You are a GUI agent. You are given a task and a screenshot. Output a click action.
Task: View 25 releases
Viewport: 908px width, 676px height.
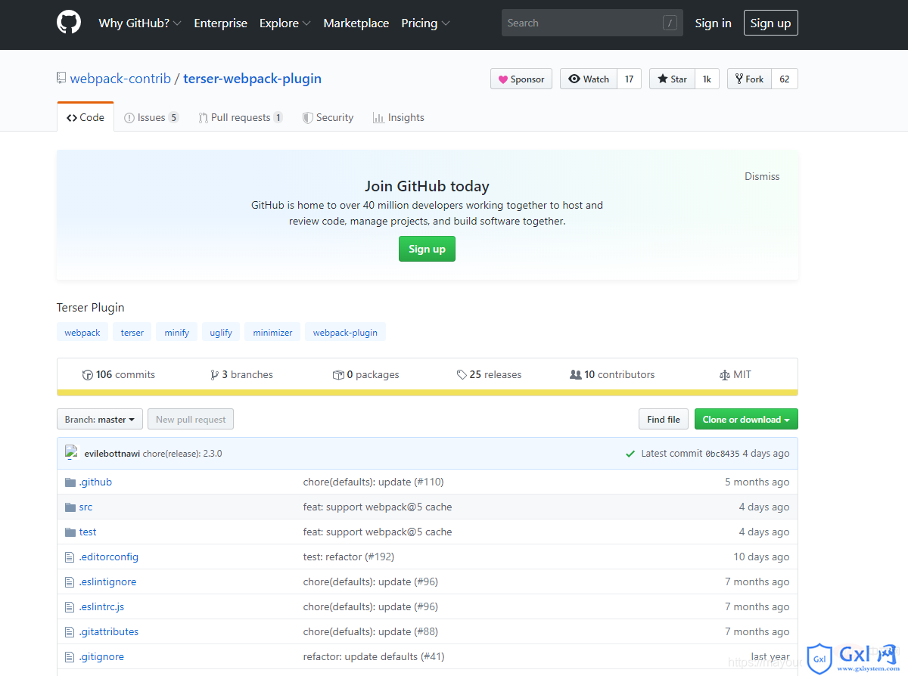(490, 374)
